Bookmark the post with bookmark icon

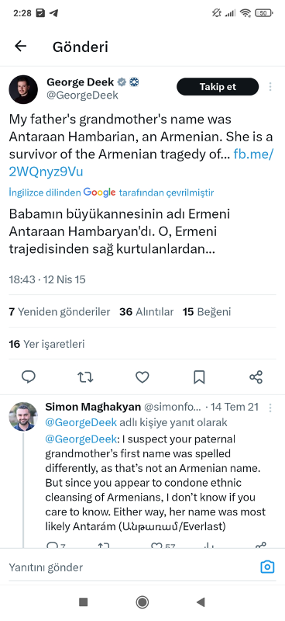[x=199, y=376]
